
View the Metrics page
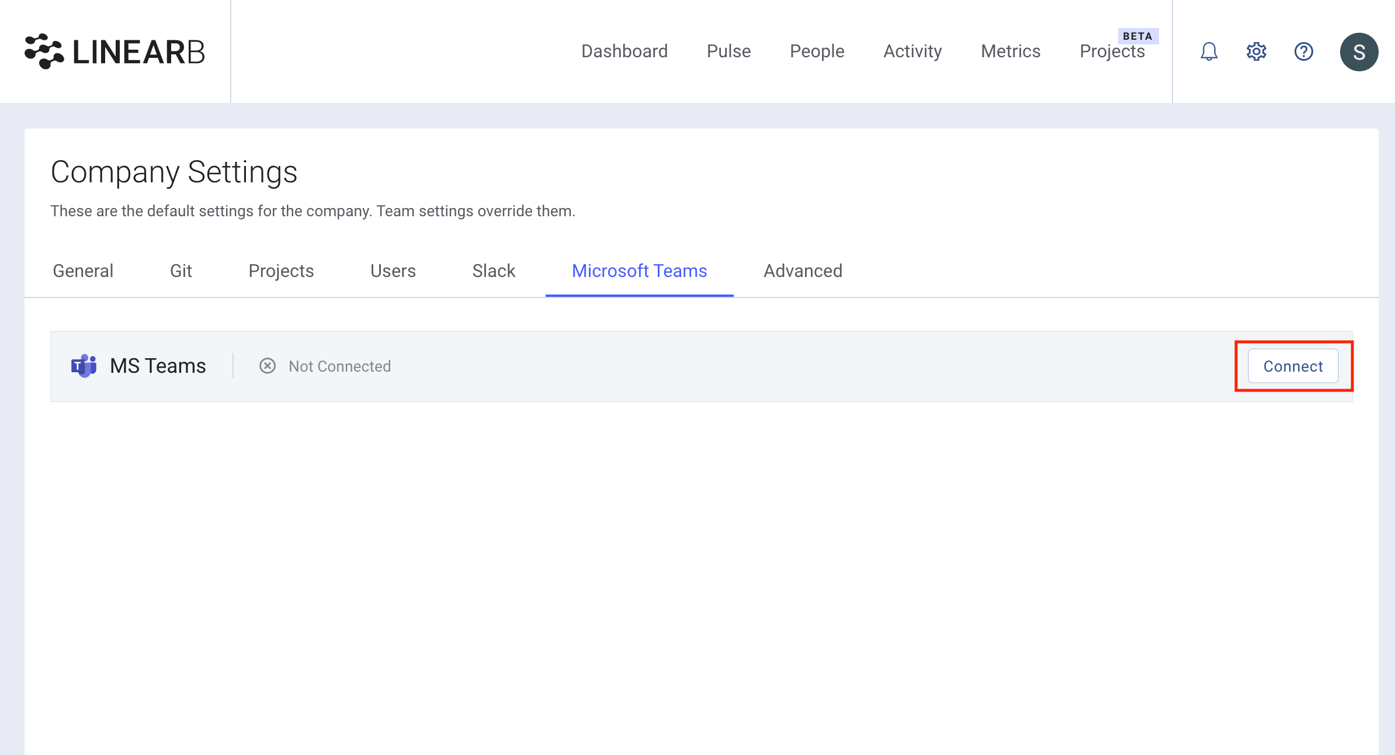[1011, 51]
